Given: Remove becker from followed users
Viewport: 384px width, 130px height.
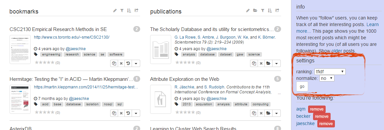Looking at the screenshot, I should [322, 116].
